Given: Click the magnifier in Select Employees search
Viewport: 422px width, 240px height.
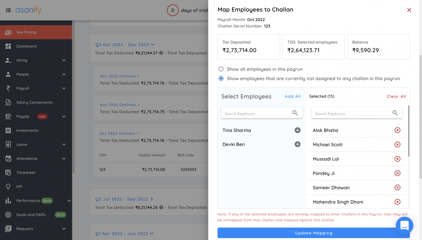Looking at the screenshot, I should [x=295, y=113].
